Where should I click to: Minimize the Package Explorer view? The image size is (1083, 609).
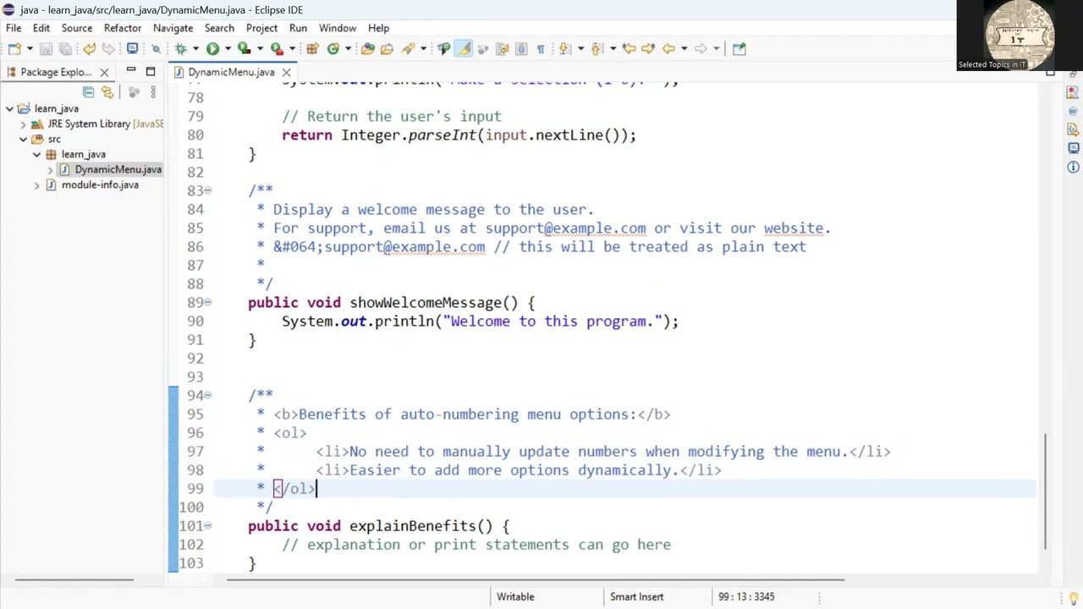coord(131,71)
